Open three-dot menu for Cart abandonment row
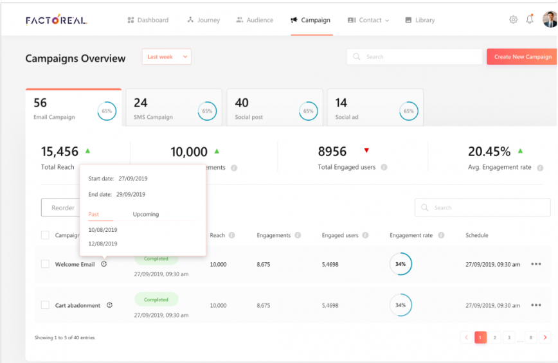 535,305
